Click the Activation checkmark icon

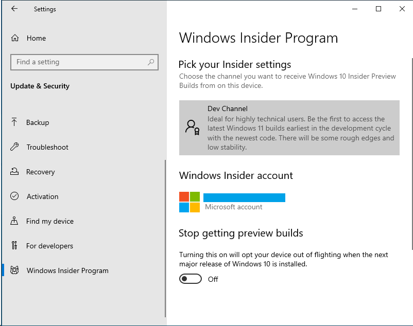coord(14,196)
